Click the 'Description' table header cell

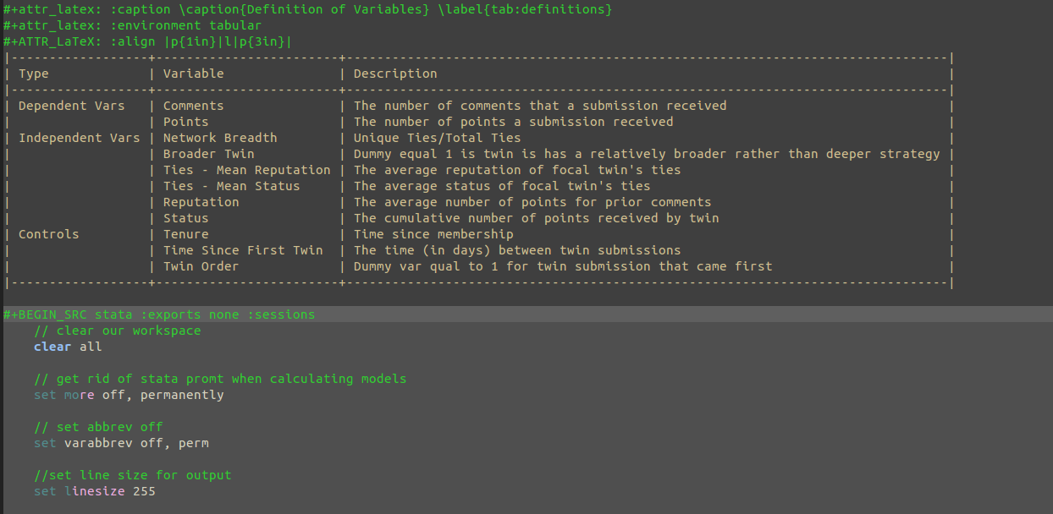(x=395, y=74)
